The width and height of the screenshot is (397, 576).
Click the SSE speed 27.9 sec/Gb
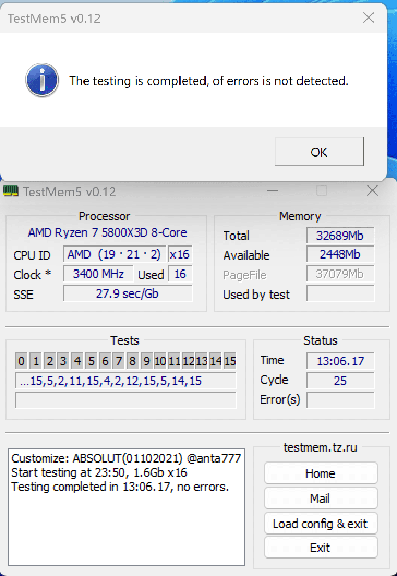(x=128, y=293)
